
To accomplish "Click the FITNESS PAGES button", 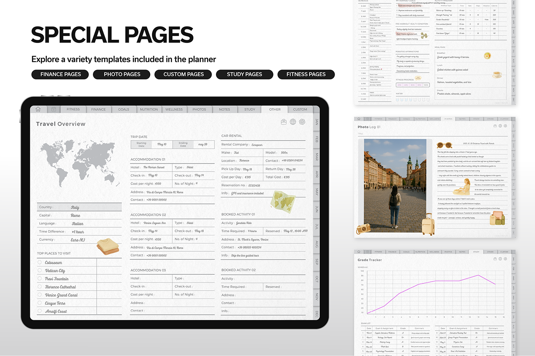I will tap(306, 74).
